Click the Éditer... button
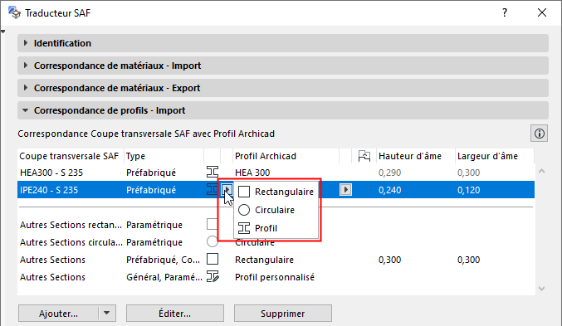Image resolution: width=562 pixels, height=326 pixels. (x=175, y=314)
